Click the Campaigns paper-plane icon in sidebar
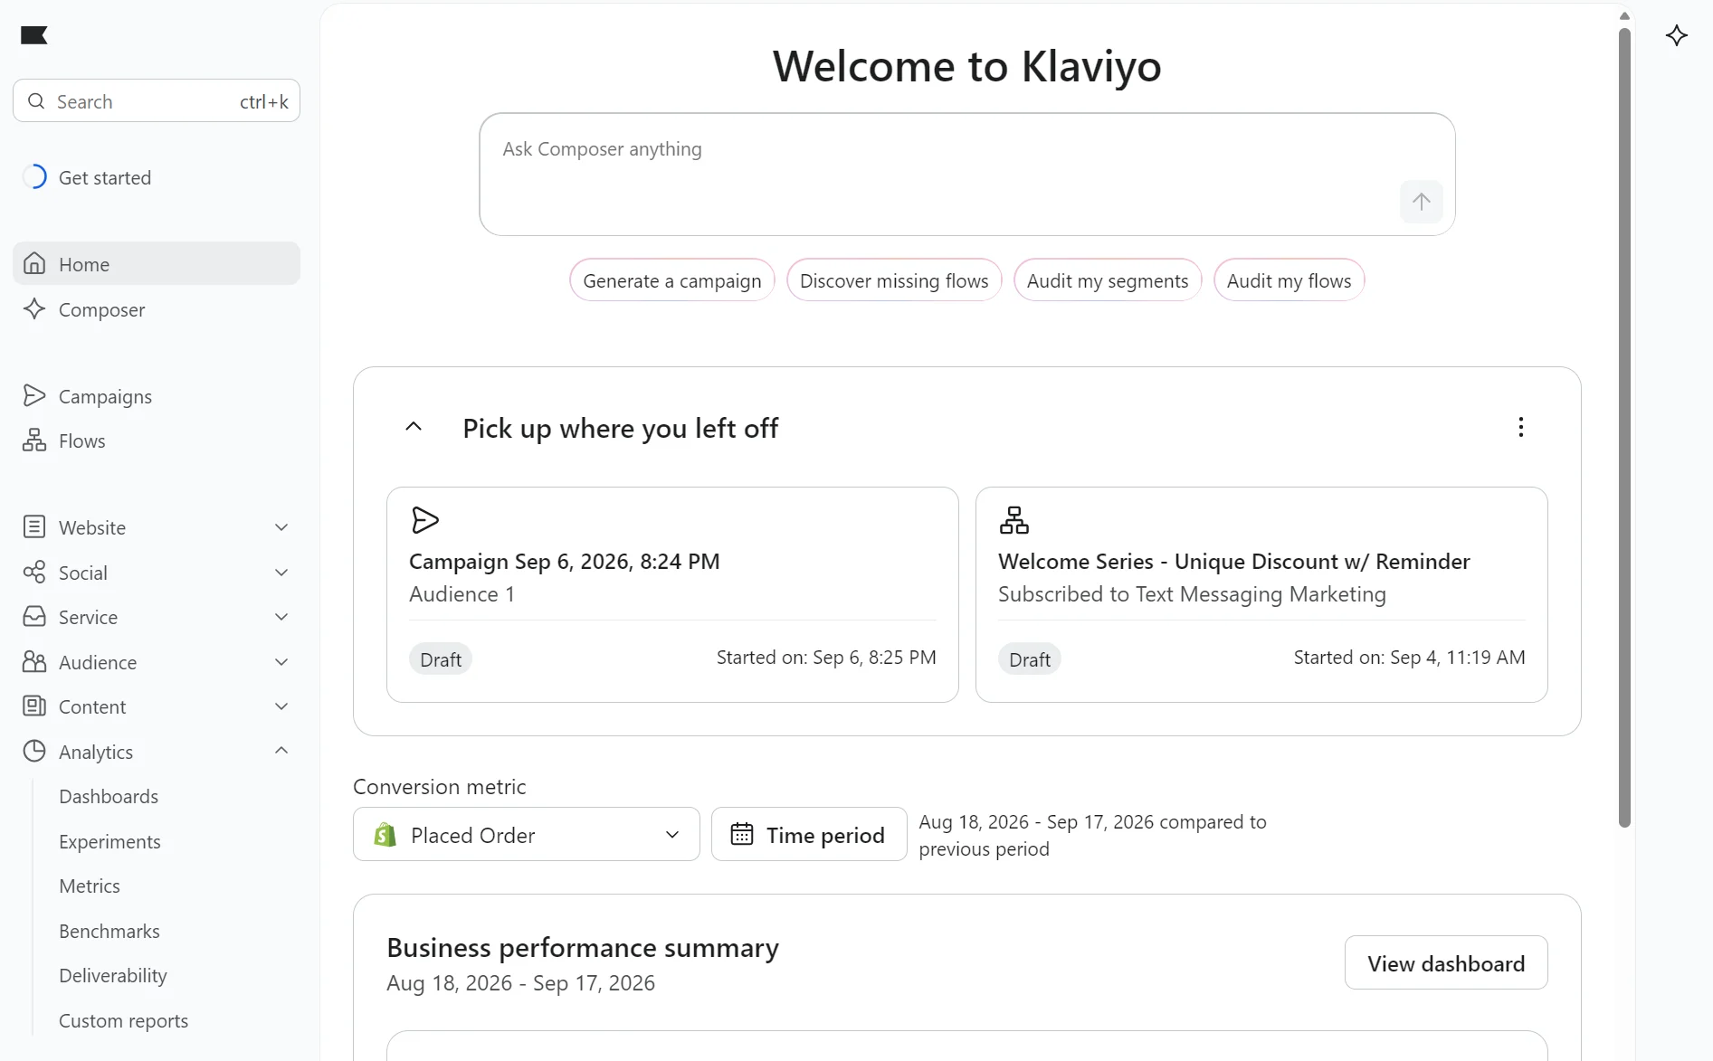1713x1061 pixels. 34,395
